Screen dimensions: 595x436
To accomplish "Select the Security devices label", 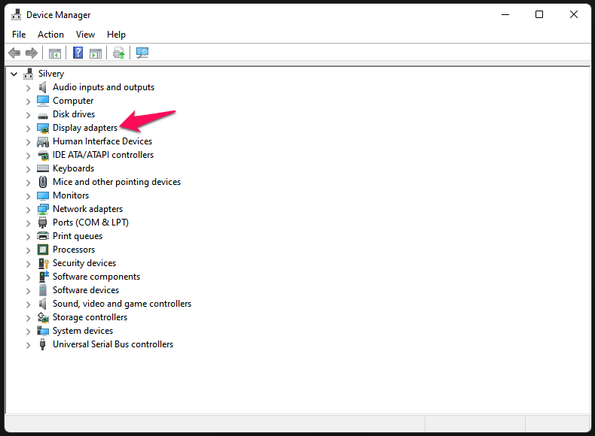I will (84, 263).
